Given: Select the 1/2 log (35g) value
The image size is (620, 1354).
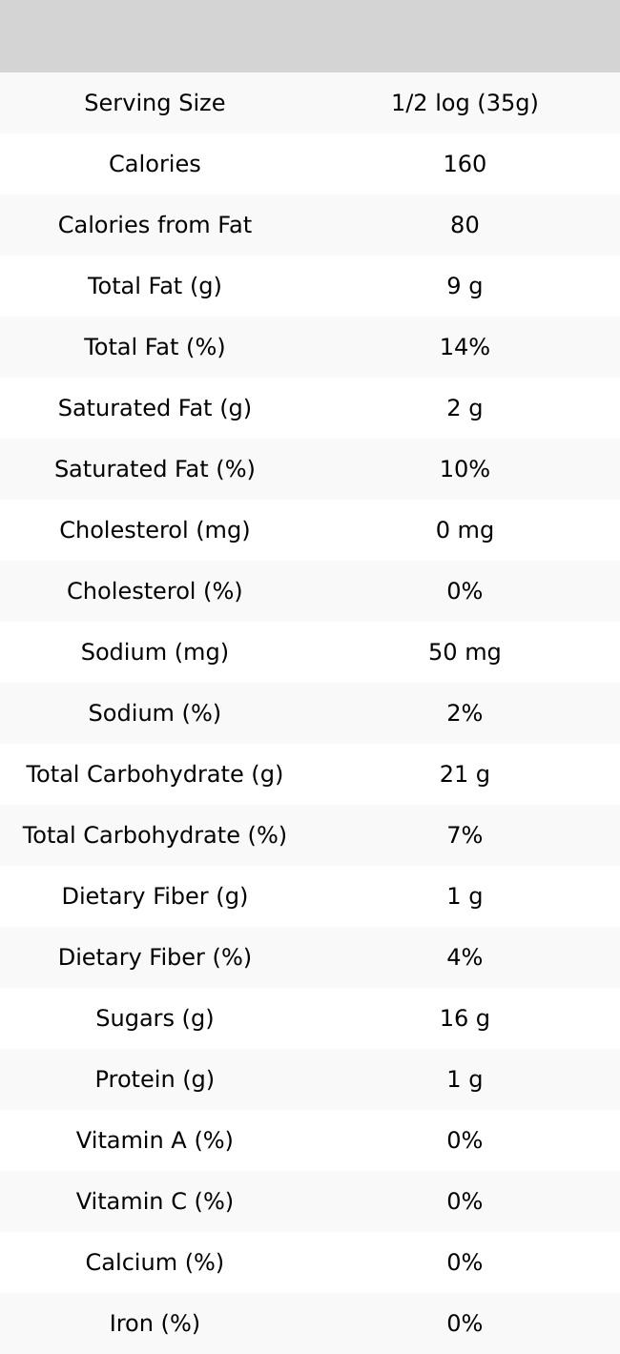Looking at the screenshot, I should pos(465,103).
